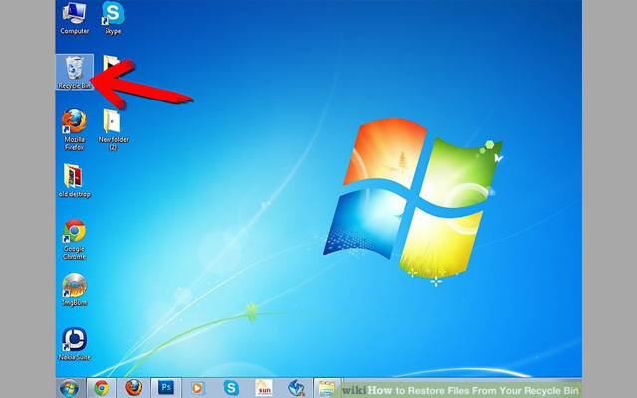Launch Nokia Suite from the desktop
637x398 pixels.
tap(75, 342)
